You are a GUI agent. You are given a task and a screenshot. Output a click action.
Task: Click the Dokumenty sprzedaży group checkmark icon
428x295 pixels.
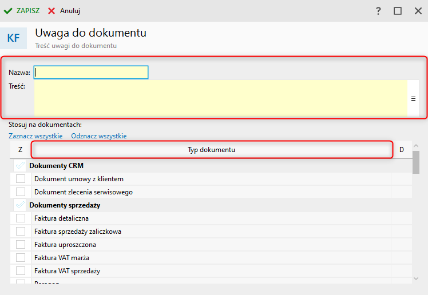(21, 205)
